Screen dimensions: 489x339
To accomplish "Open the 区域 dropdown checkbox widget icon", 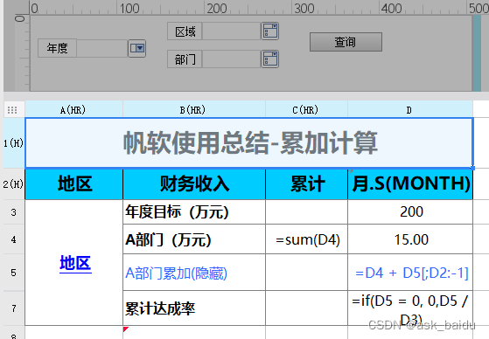I will point(269,31).
